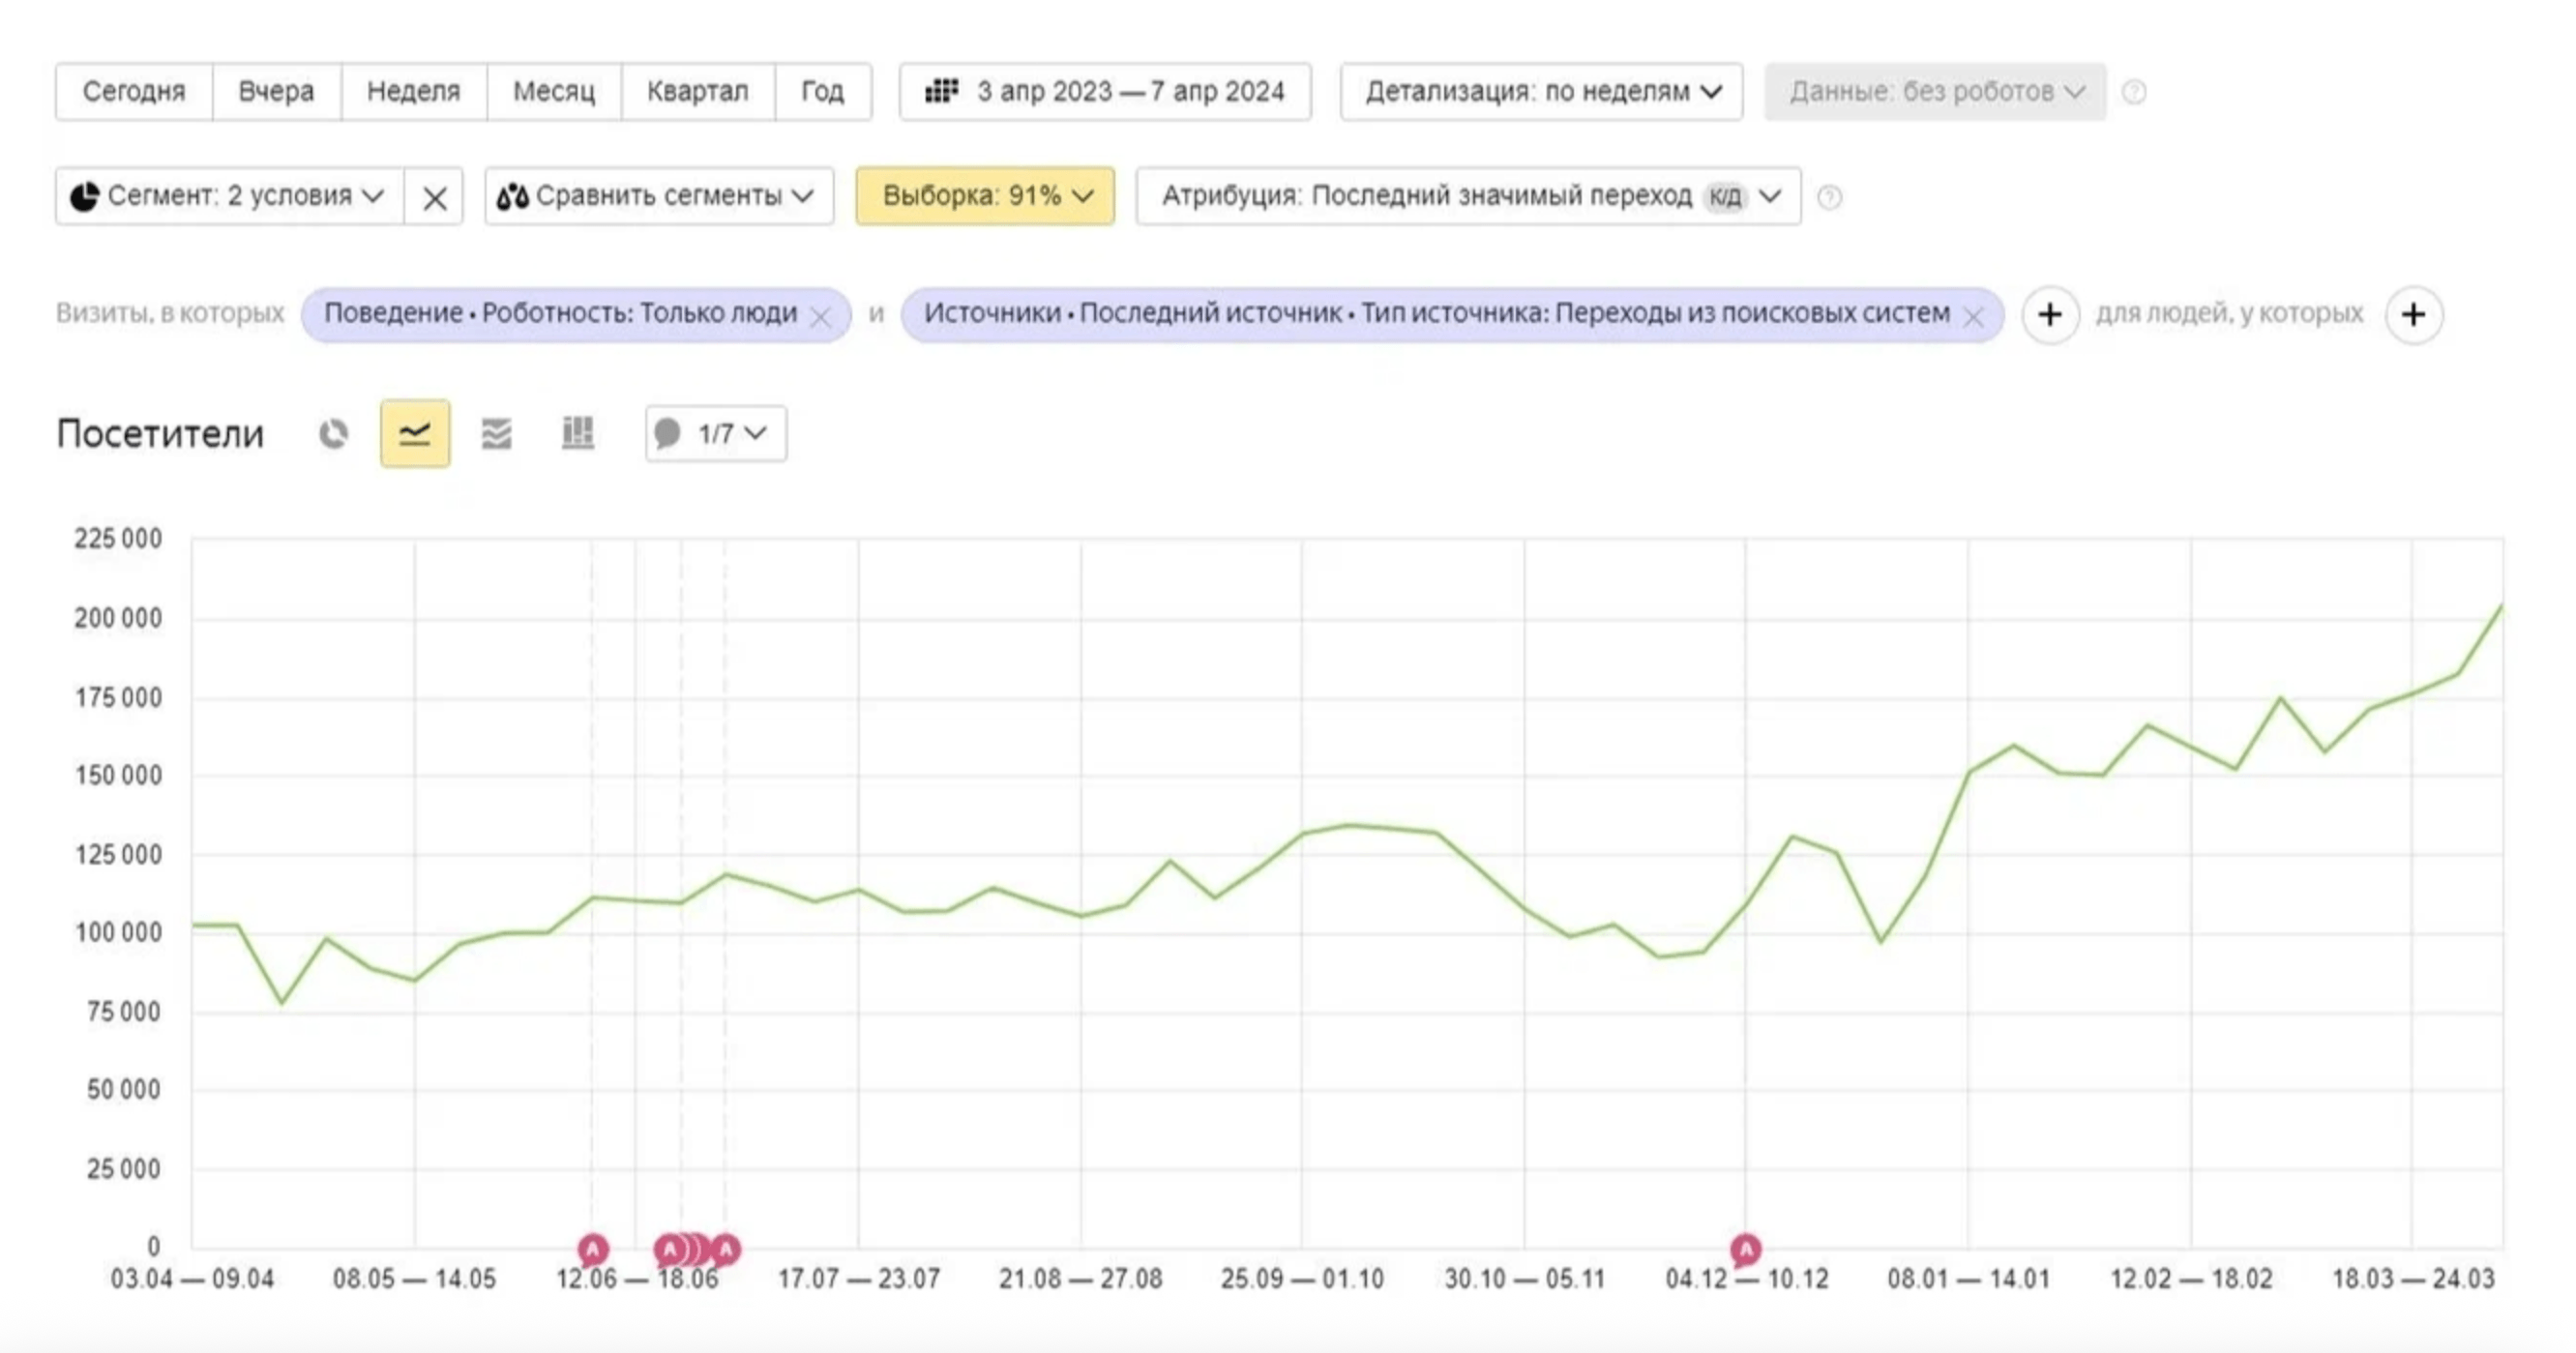This screenshot has height=1353, width=2576.
Task: Open the calendar date range picker
Action: pos(1105,92)
